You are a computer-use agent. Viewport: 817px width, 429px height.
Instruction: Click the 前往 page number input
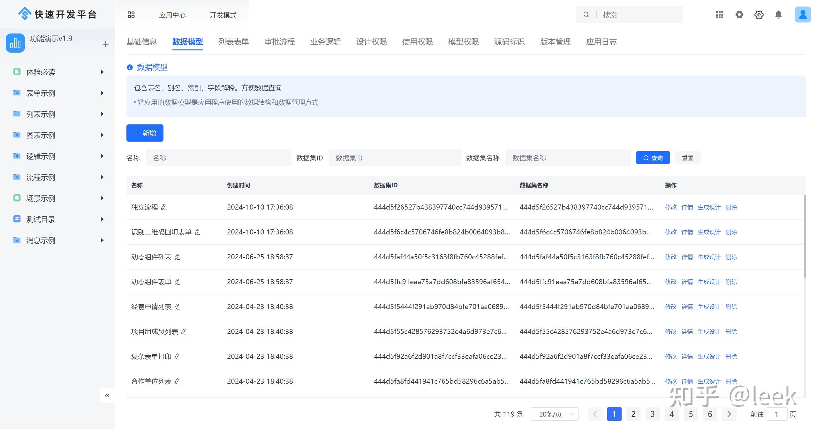pos(776,414)
